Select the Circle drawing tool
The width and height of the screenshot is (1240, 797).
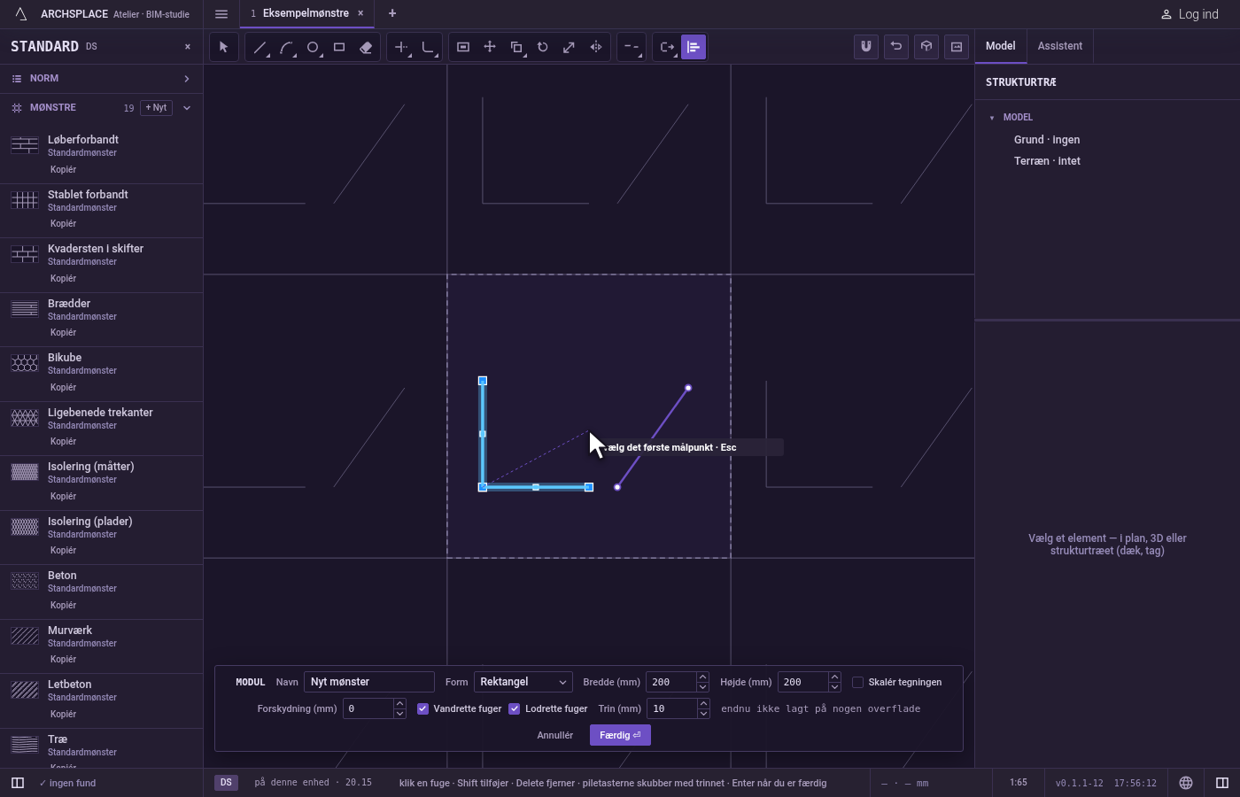[x=313, y=47]
